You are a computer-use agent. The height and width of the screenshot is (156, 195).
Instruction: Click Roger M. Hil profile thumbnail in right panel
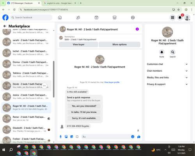167,32
